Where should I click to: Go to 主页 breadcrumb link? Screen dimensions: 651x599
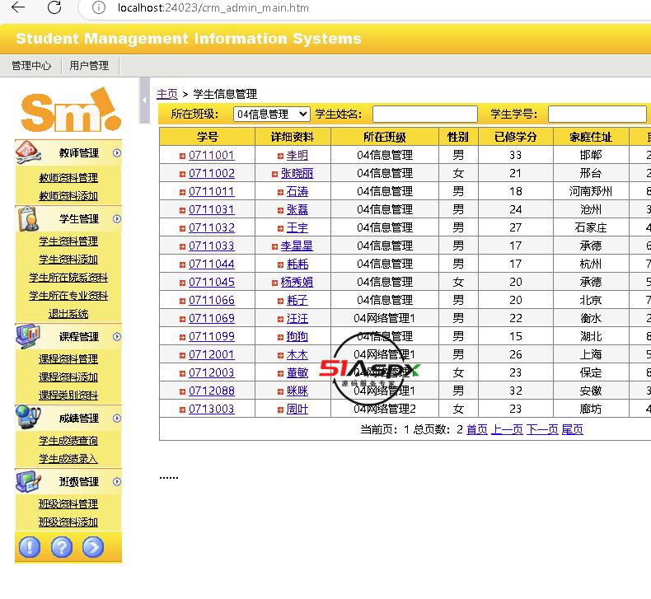point(167,94)
